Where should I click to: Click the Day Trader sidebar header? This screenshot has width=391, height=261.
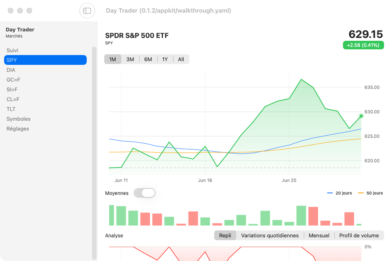pos(20,29)
